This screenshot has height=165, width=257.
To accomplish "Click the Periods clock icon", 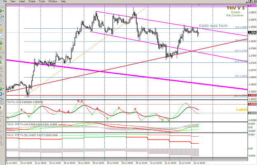I will tap(1, 94).
